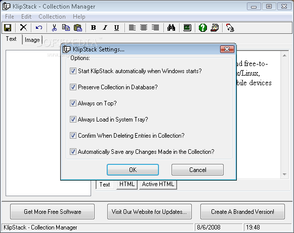Align text right icon
Screen dimensions: 294x233
coord(155,28)
